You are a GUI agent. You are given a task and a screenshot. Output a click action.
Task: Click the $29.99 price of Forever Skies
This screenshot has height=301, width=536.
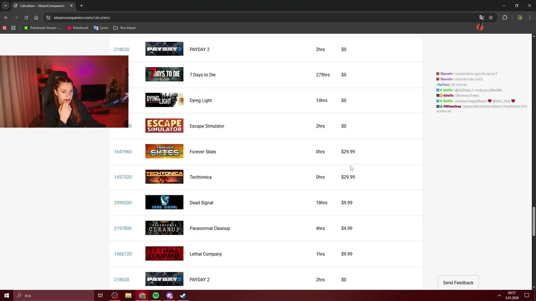[348, 152]
